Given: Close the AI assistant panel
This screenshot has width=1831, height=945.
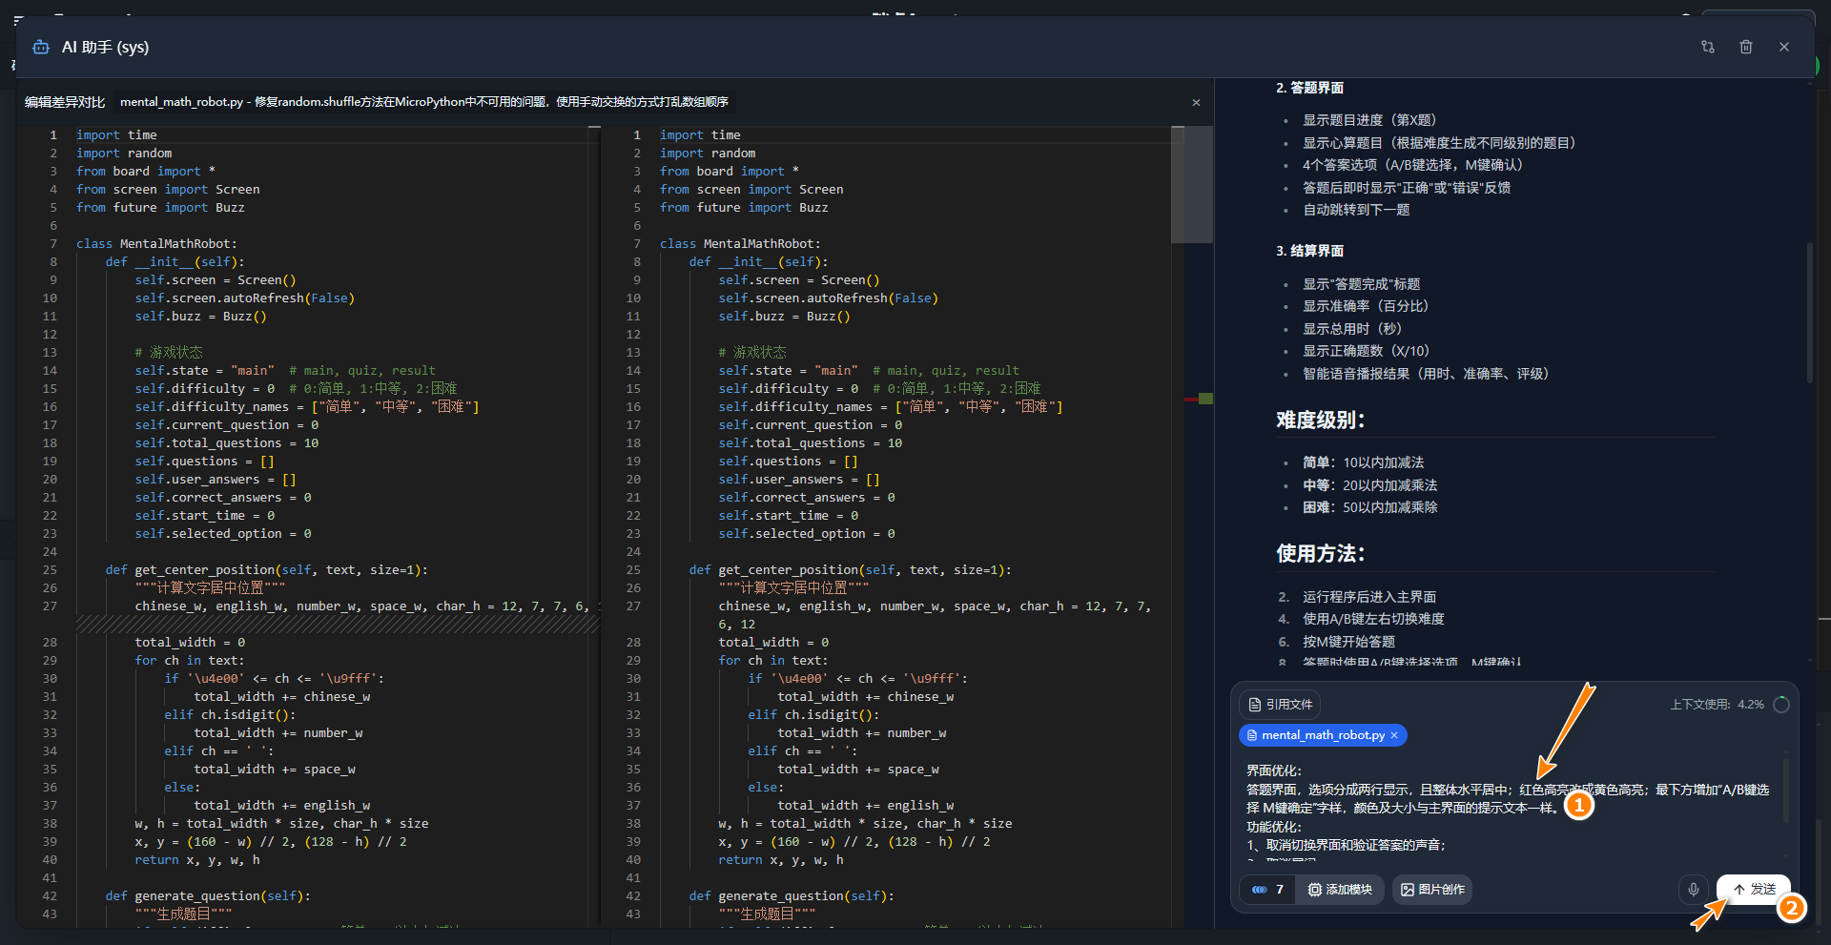Looking at the screenshot, I should tap(1783, 47).
